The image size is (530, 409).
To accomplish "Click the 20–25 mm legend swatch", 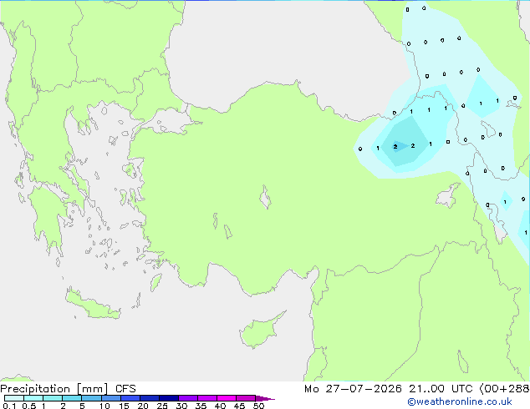I will 150,398.
